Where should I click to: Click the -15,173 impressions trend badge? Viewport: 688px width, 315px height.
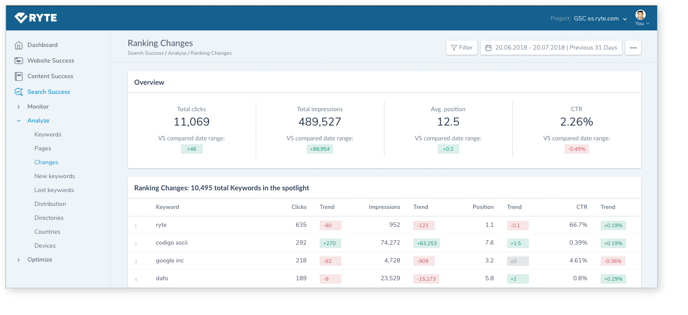coord(426,279)
